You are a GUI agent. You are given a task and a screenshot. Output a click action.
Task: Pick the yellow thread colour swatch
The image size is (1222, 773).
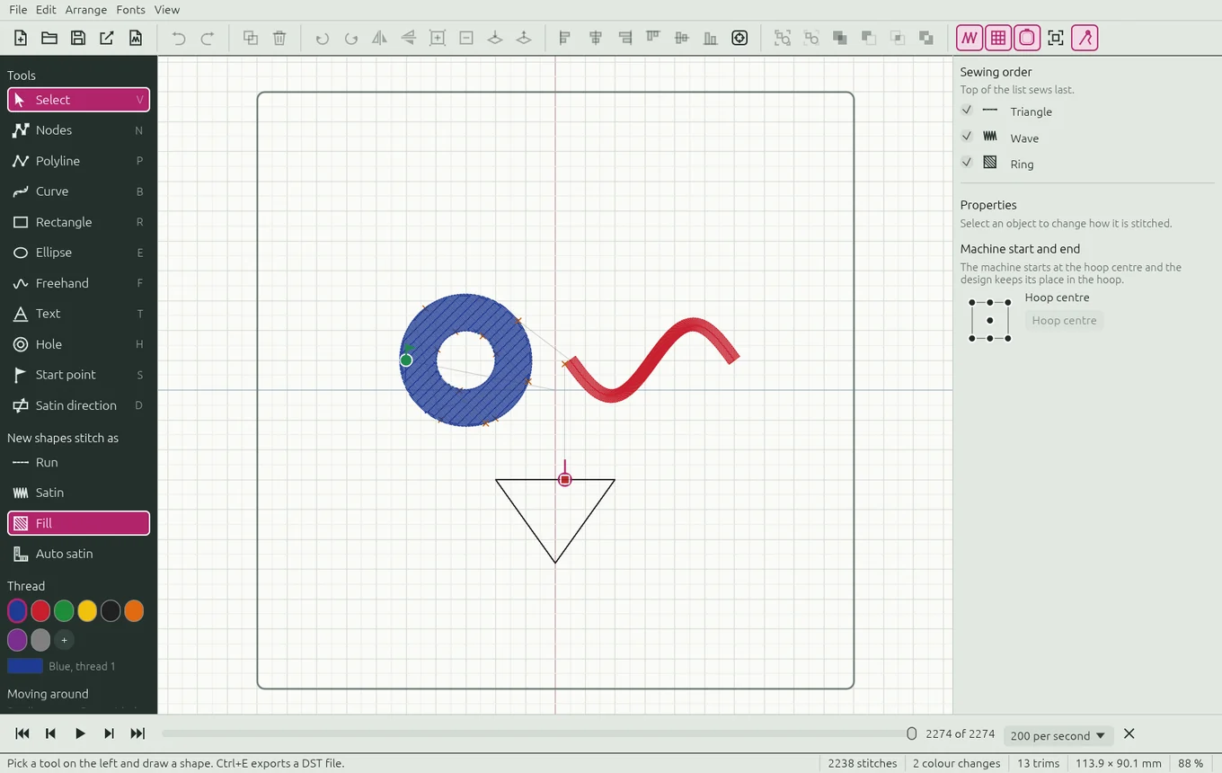click(x=87, y=611)
